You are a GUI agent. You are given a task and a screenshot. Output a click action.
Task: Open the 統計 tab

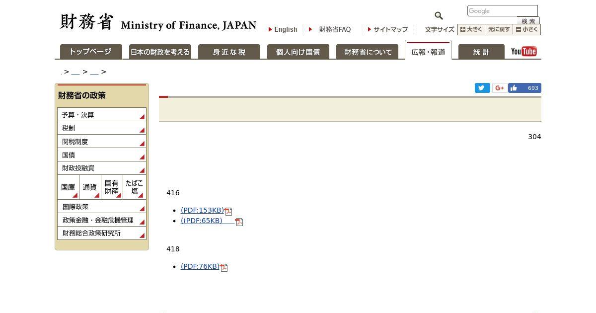[481, 52]
